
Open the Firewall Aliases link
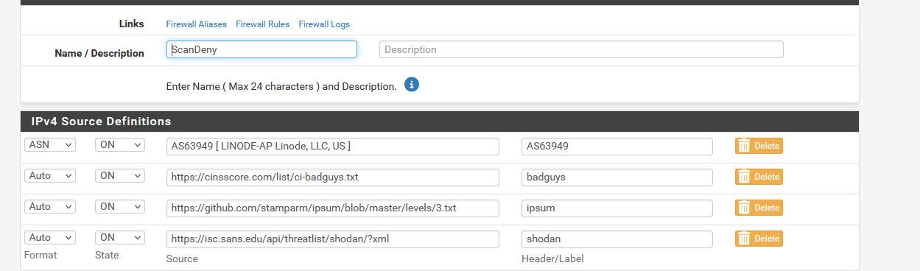197,24
